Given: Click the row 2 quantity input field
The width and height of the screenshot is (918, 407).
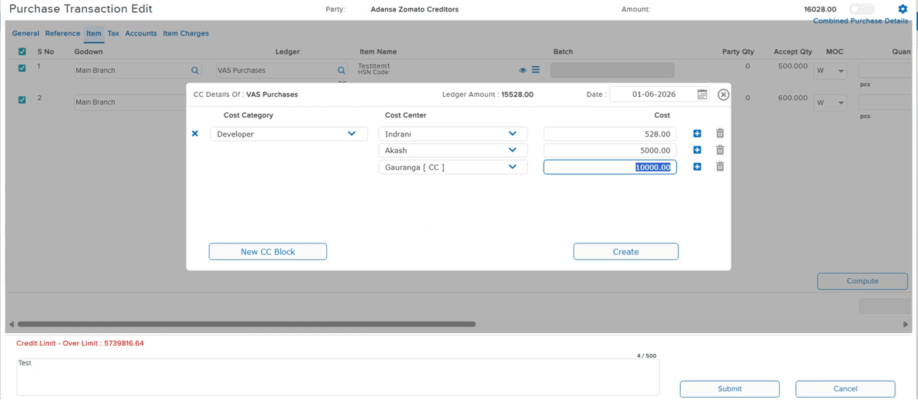Looking at the screenshot, I should (x=885, y=102).
